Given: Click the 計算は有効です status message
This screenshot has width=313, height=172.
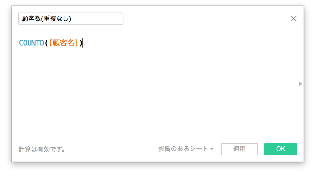Looking at the screenshot, I should pos(42,149).
